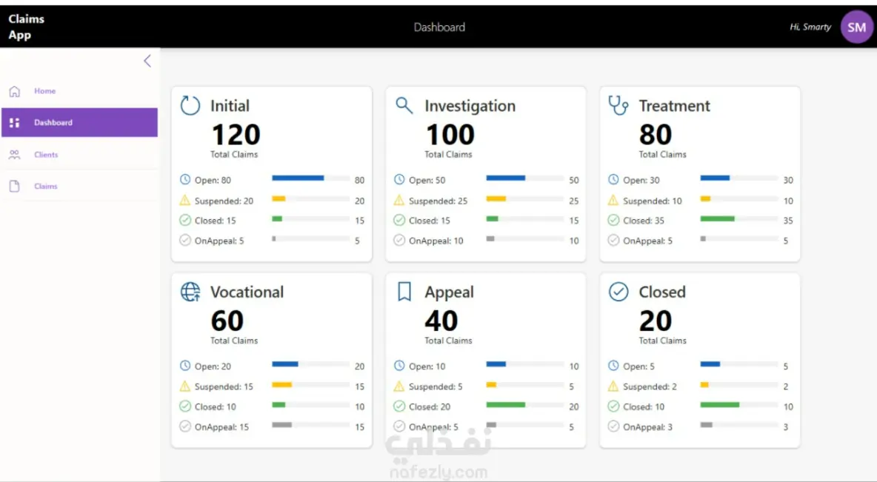Click grey check icon beside 'OnAppeal: 3'
Viewport: 877px width, 482px height.
pyautogui.click(x=613, y=426)
